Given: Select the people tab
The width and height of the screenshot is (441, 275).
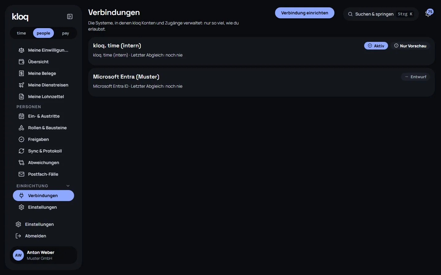Looking at the screenshot, I should coord(43,33).
